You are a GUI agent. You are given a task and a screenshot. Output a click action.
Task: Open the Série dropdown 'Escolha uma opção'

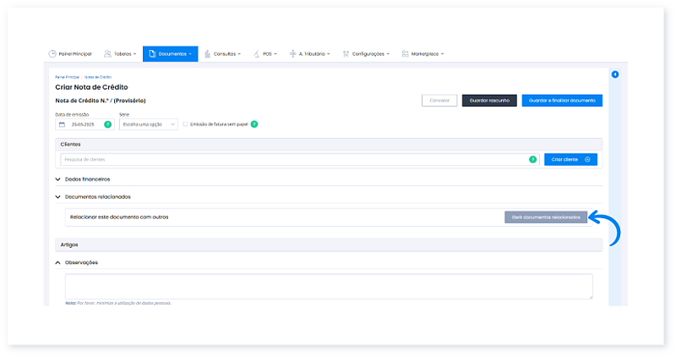149,124
